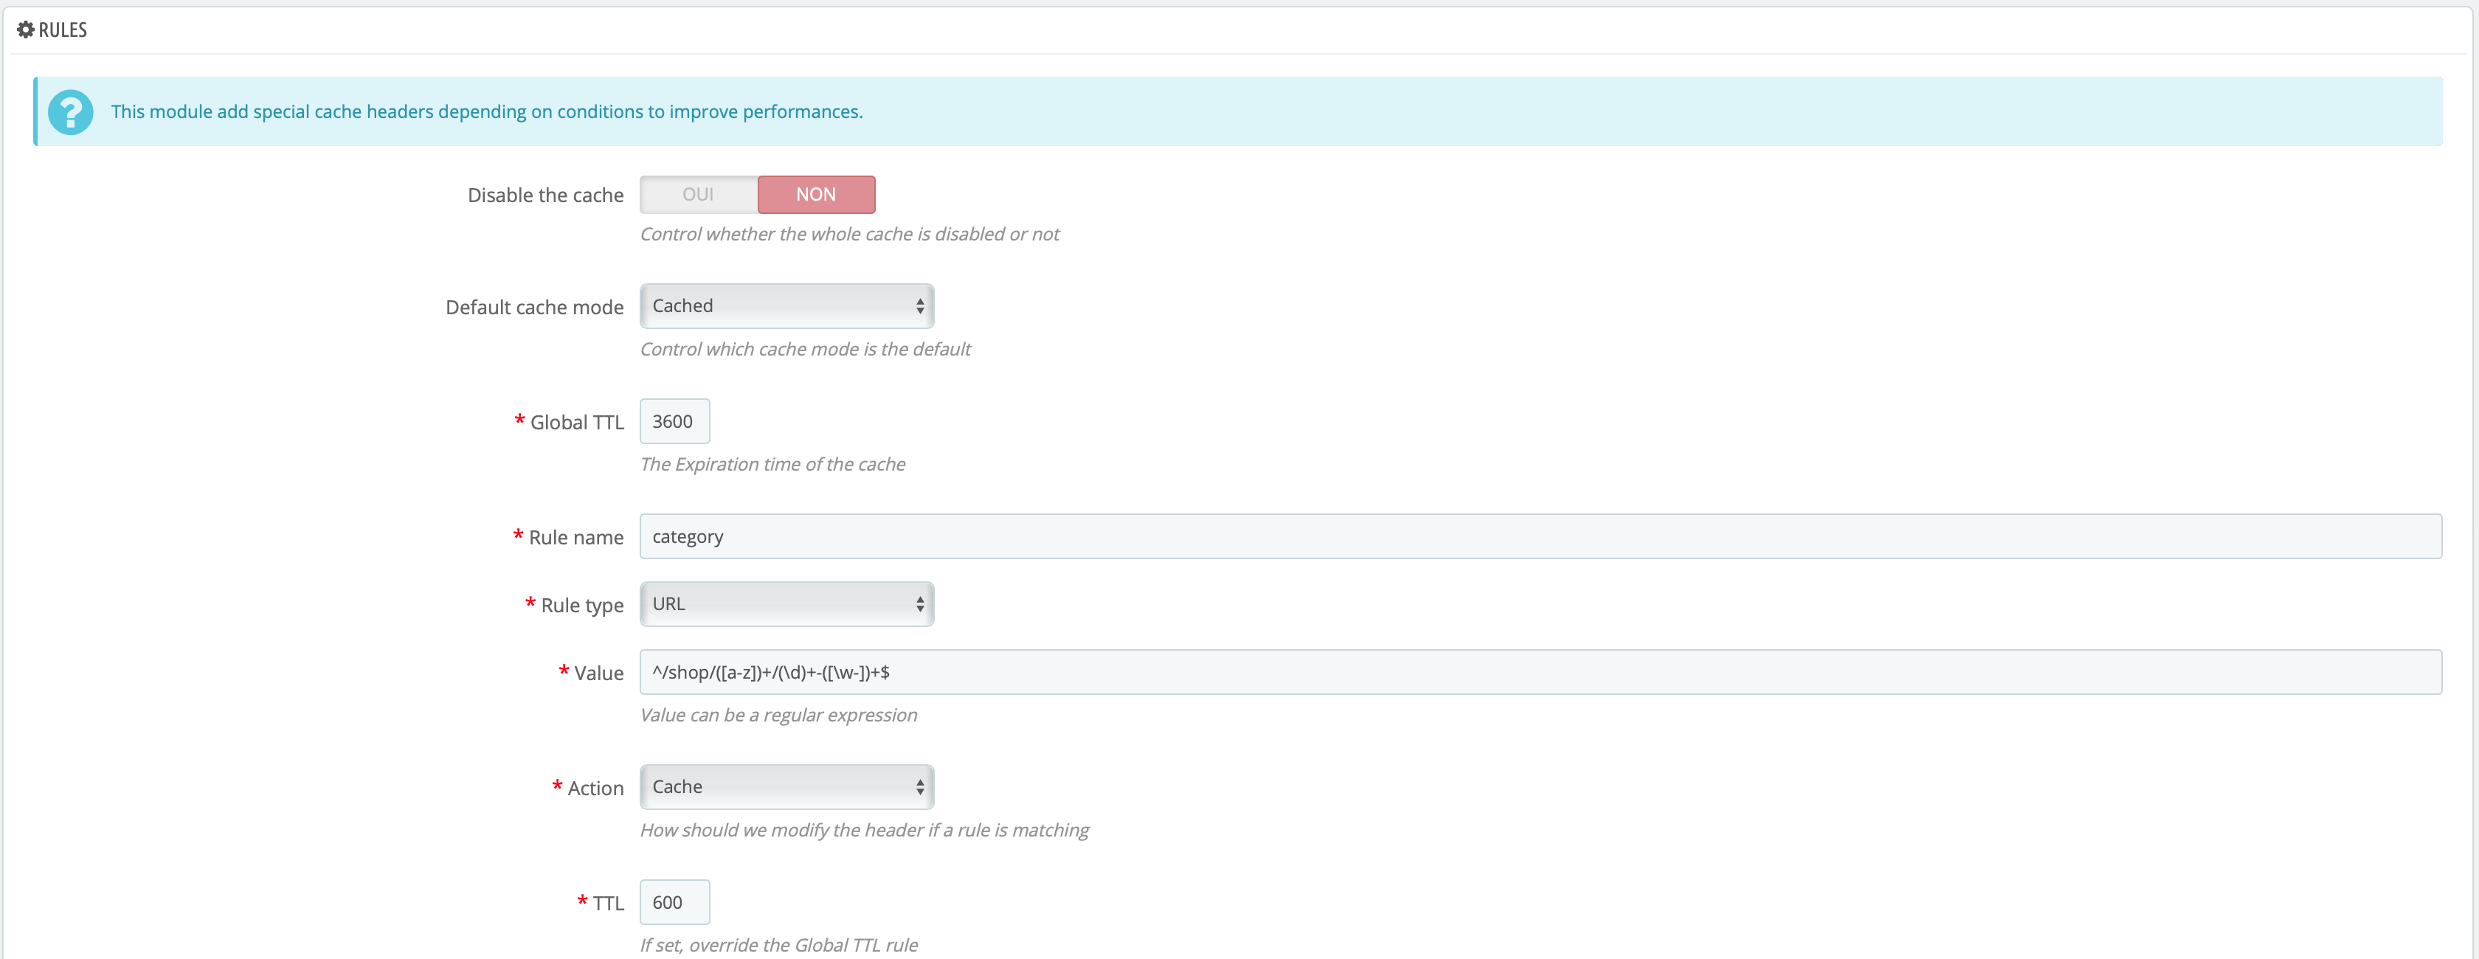Click 'Control whether the whole cache is disabled' hint
The image size is (2479, 959).
click(x=848, y=234)
